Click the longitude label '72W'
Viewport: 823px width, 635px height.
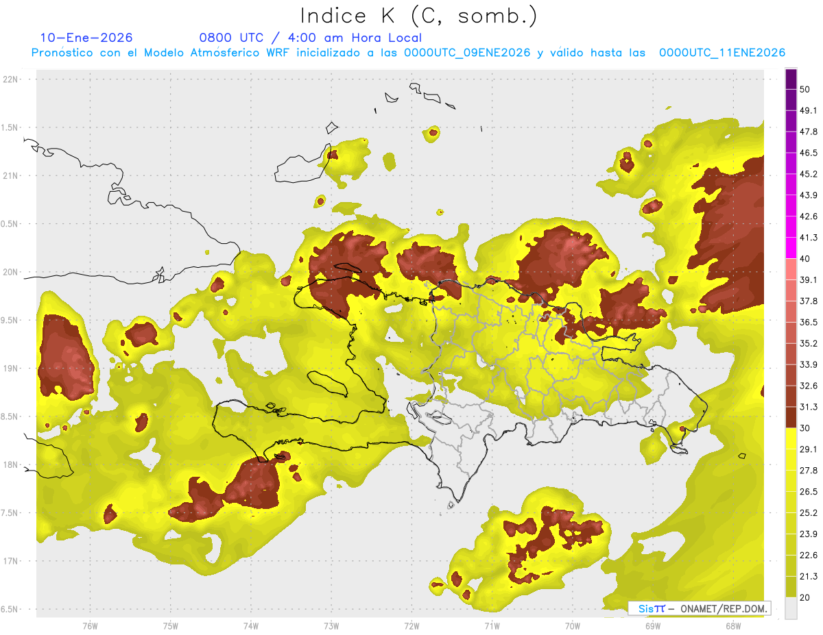411,626
